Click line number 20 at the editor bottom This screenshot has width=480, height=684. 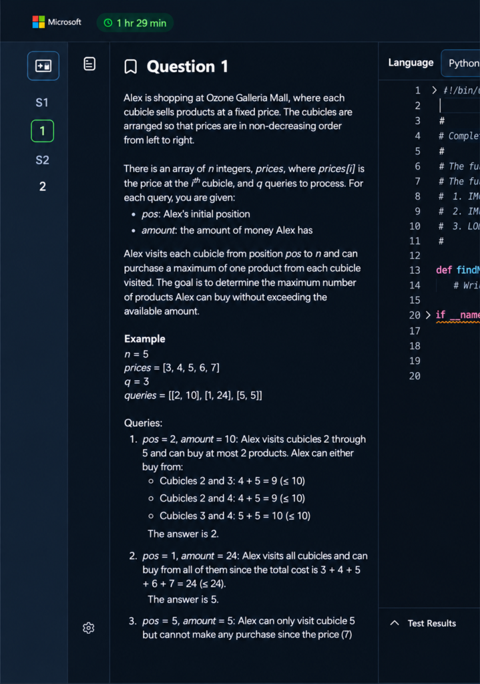point(415,376)
